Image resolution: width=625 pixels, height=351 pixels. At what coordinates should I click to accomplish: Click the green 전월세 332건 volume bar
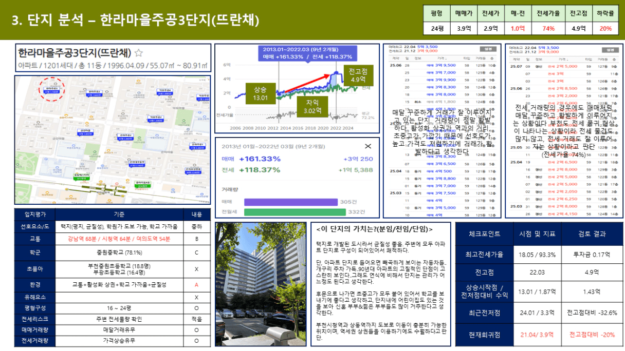295,212
